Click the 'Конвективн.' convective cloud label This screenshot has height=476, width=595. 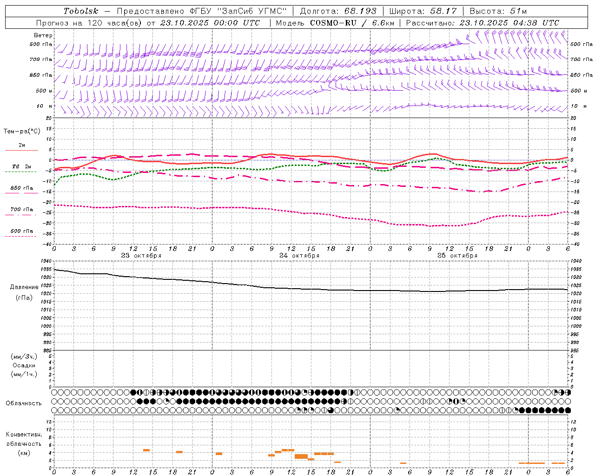click(24, 435)
